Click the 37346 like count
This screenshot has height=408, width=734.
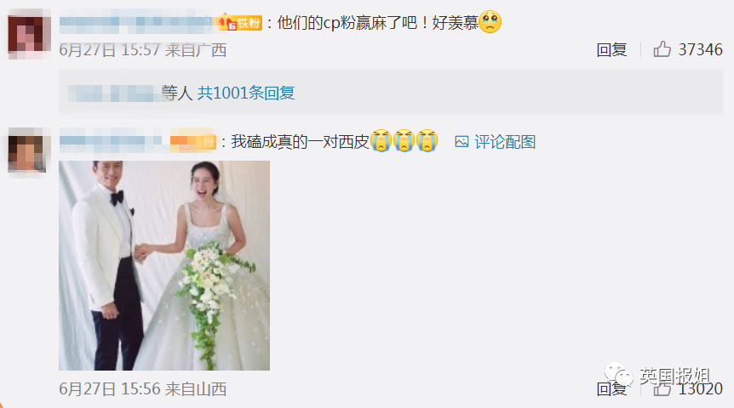(700, 49)
